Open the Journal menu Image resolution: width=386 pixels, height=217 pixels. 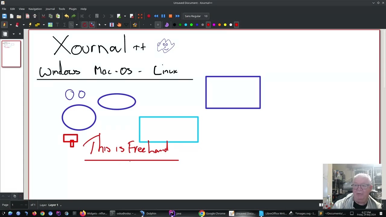(x=50, y=9)
